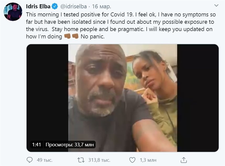Click the 313,8 тыс. retweet count
This screenshot has width=225, height=166.
click(x=98, y=159)
